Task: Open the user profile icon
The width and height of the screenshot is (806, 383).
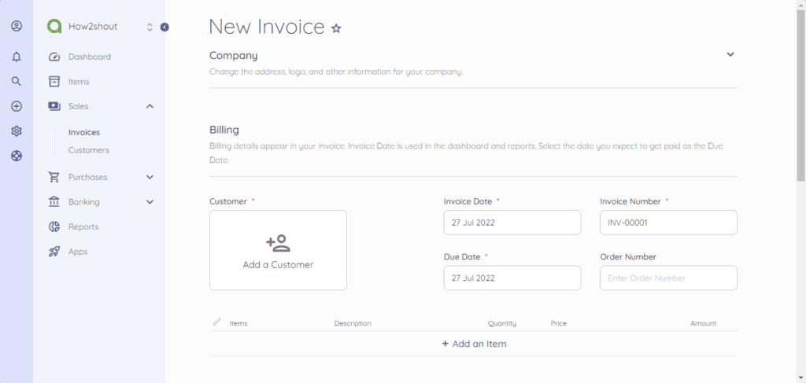Action: coord(17,26)
